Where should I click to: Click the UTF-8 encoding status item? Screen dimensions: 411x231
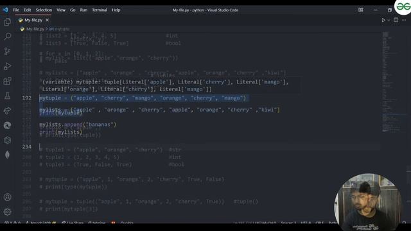pyautogui.click(x=306, y=223)
